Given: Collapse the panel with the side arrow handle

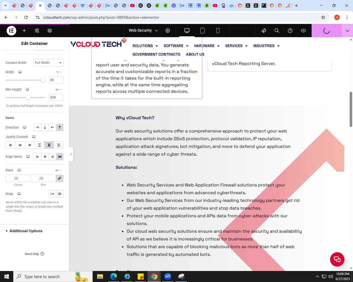Looking at the screenshot, I should [71, 154].
